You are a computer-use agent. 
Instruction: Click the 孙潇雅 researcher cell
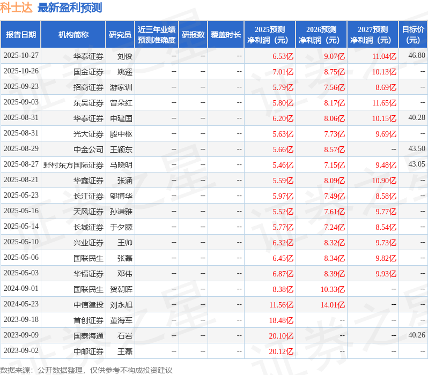point(121,212)
